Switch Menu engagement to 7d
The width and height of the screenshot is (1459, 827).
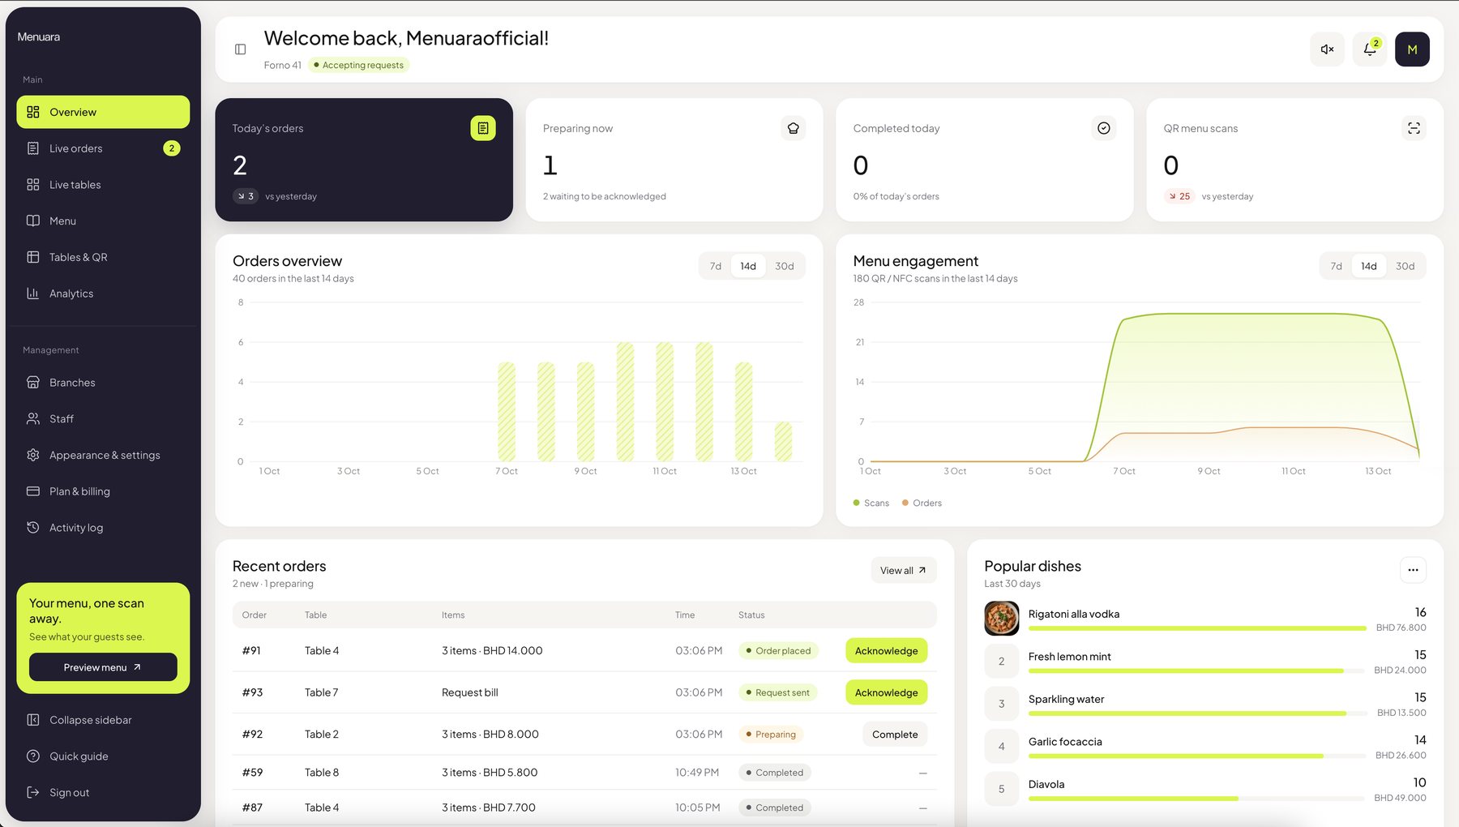coord(1337,266)
